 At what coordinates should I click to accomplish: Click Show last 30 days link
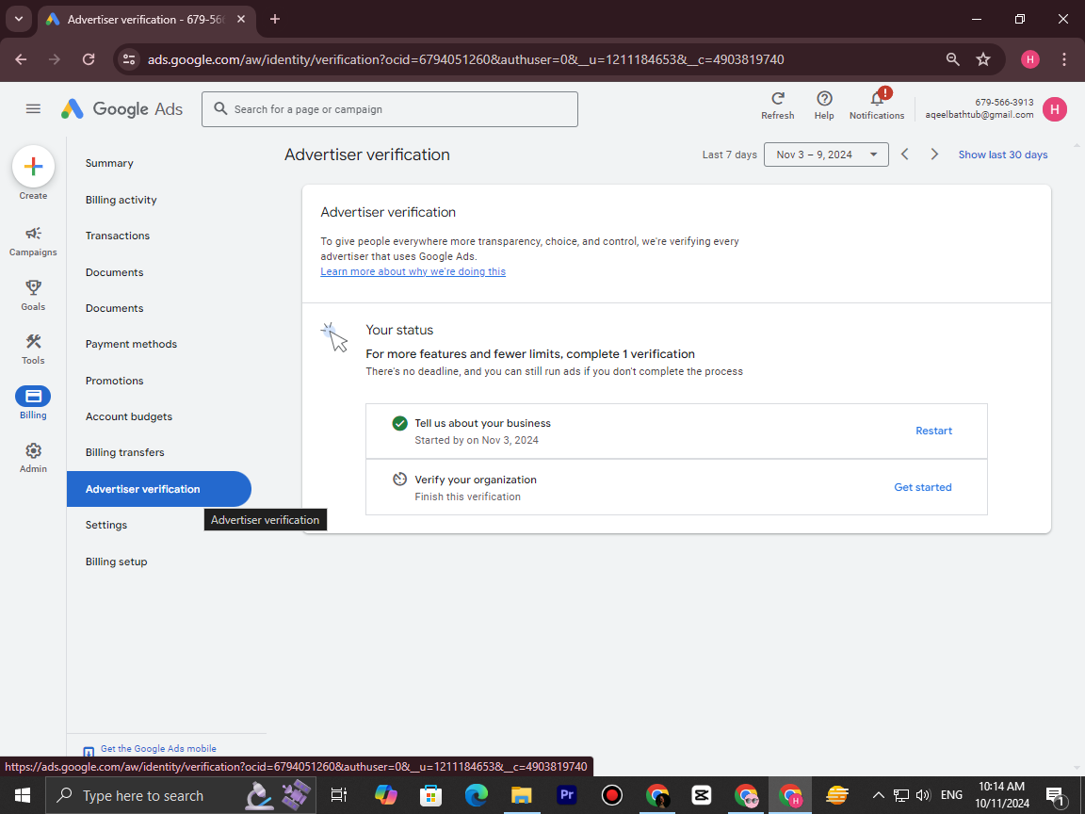[x=1003, y=155]
